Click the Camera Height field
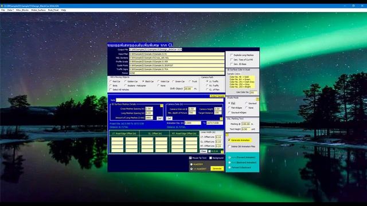This screenshot has width=367, height=206. 218,109
